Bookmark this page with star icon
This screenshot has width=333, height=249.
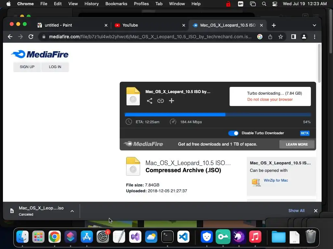tap(281, 37)
